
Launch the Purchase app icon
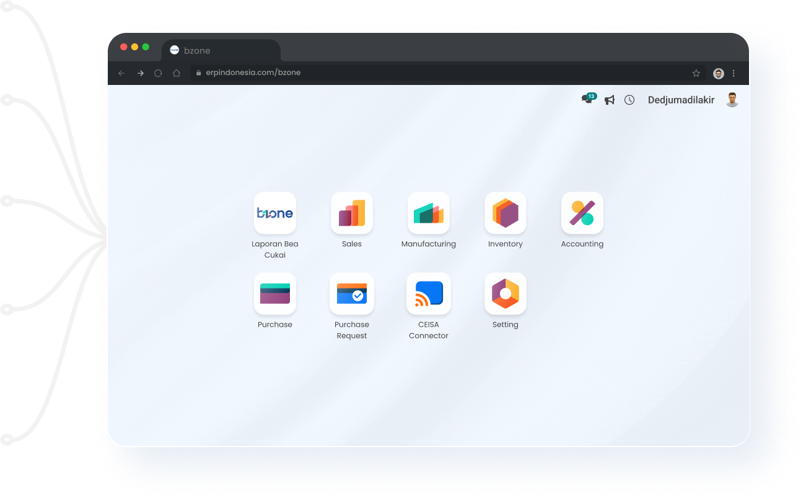(x=275, y=293)
